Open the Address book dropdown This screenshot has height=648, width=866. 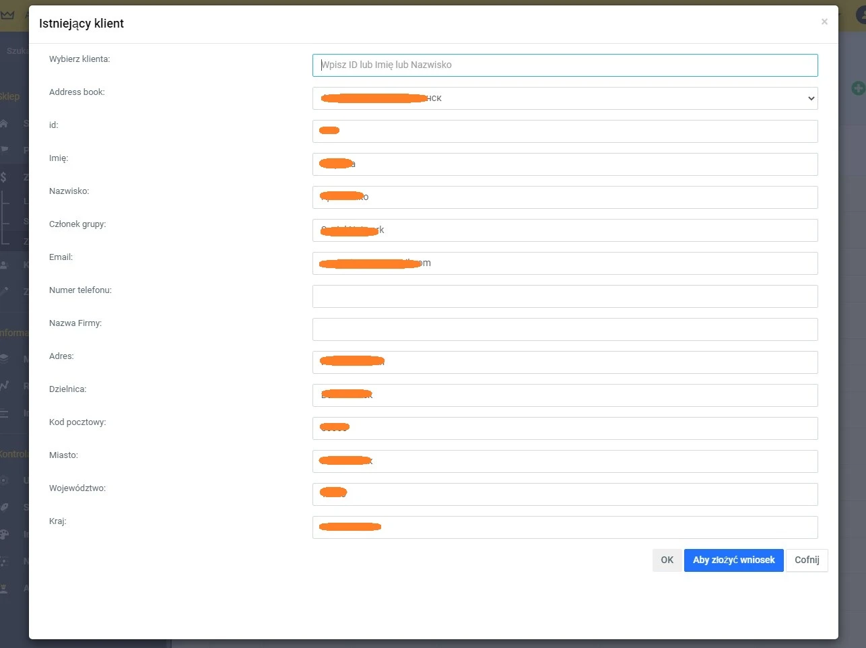point(564,98)
